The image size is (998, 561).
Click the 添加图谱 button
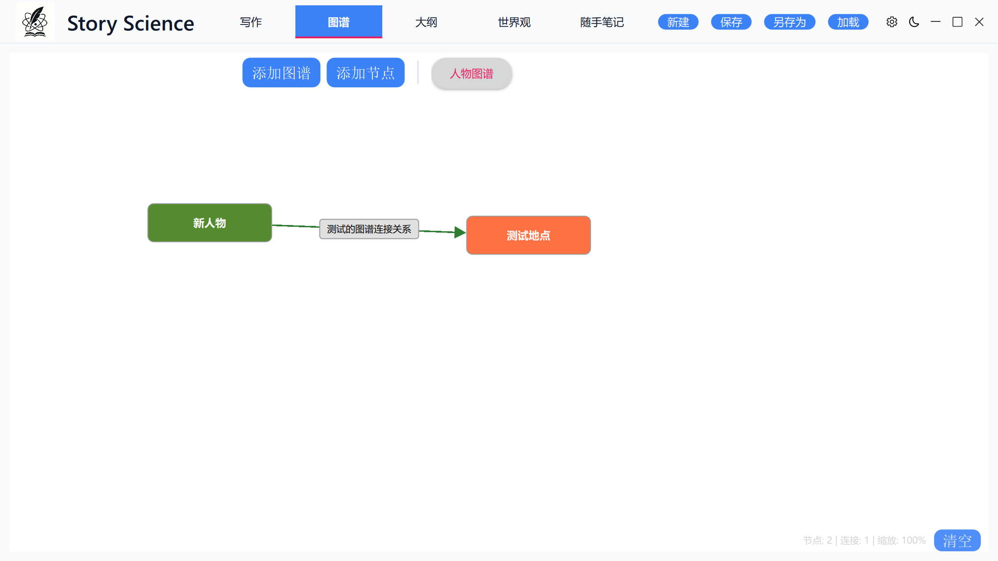tap(281, 73)
